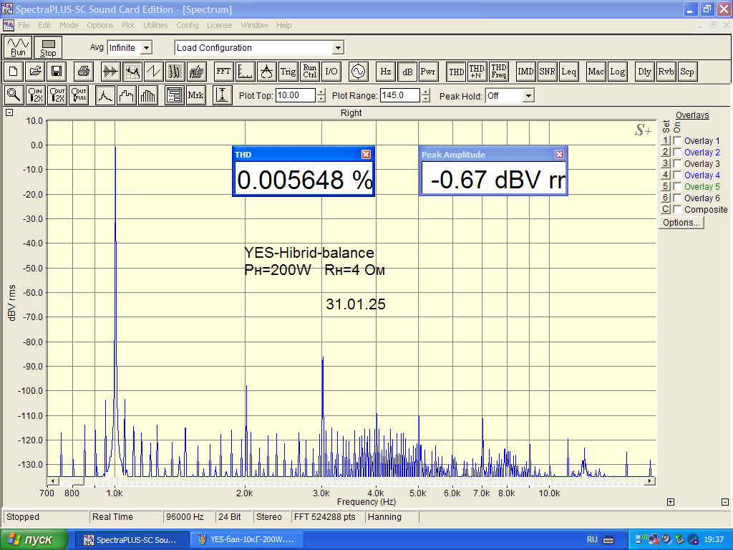
Task: Open the Rvb reverberation utility
Action: [666, 72]
